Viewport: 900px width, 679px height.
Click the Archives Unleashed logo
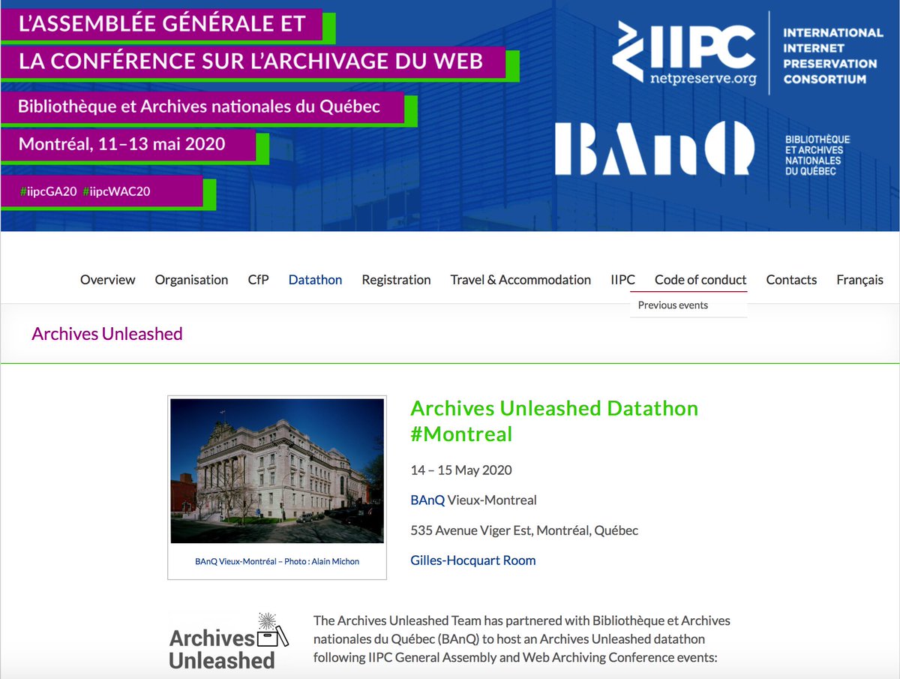(x=228, y=642)
